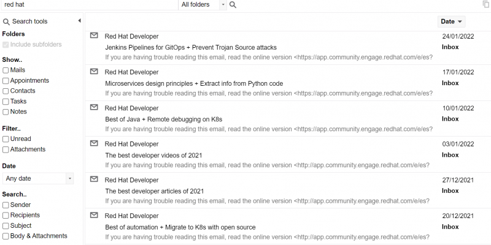Click the Search tools heading
491x245 pixels.
click(x=29, y=21)
